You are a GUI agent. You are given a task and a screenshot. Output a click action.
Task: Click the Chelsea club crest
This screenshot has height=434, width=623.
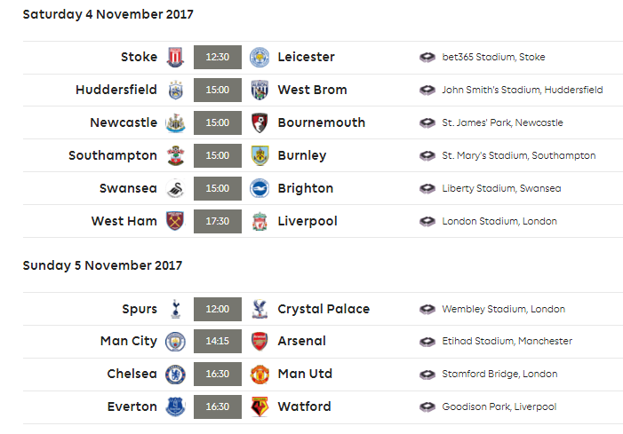[x=175, y=375]
